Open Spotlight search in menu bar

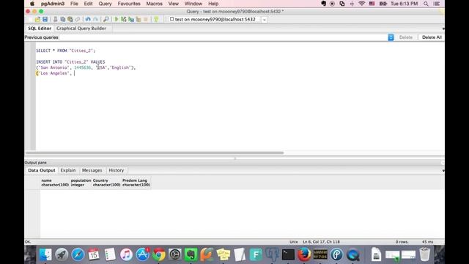click(x=426, y=4)
